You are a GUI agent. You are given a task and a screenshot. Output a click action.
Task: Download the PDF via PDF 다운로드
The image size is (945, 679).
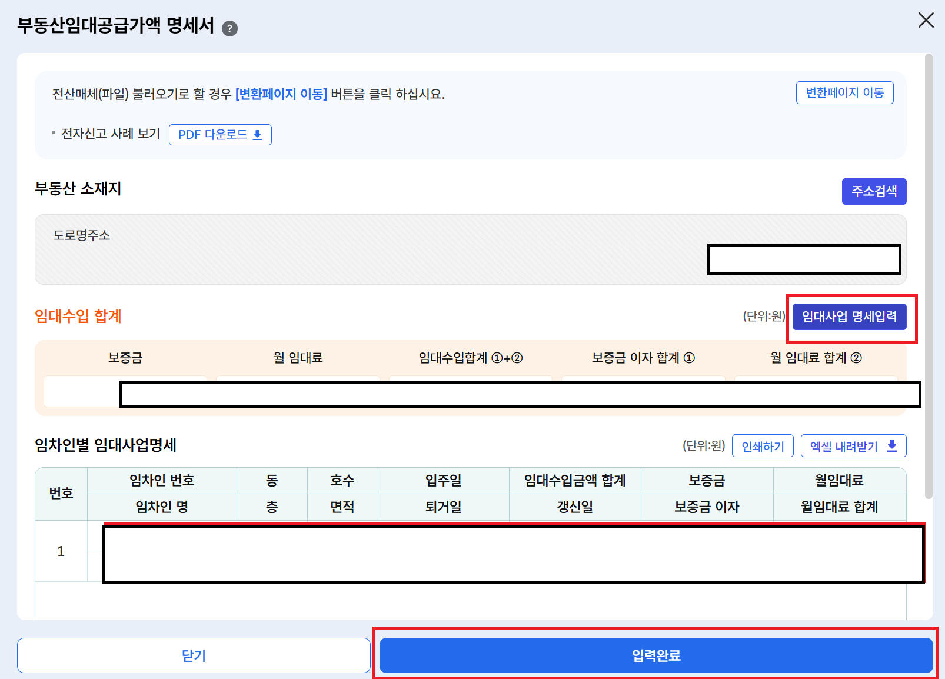tap(219, 135)
